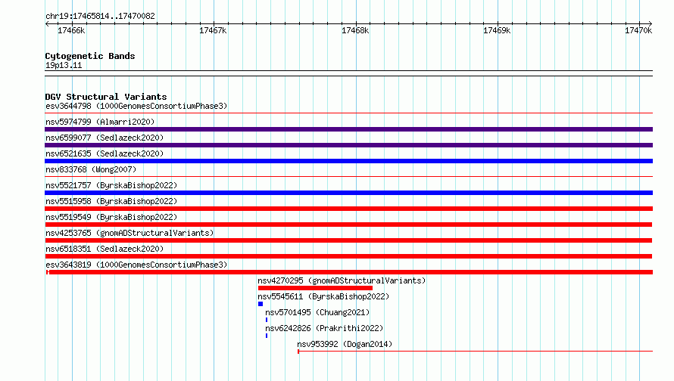Click the nsv6599077 (Sedlazeck2020) label

pos(105,138)
